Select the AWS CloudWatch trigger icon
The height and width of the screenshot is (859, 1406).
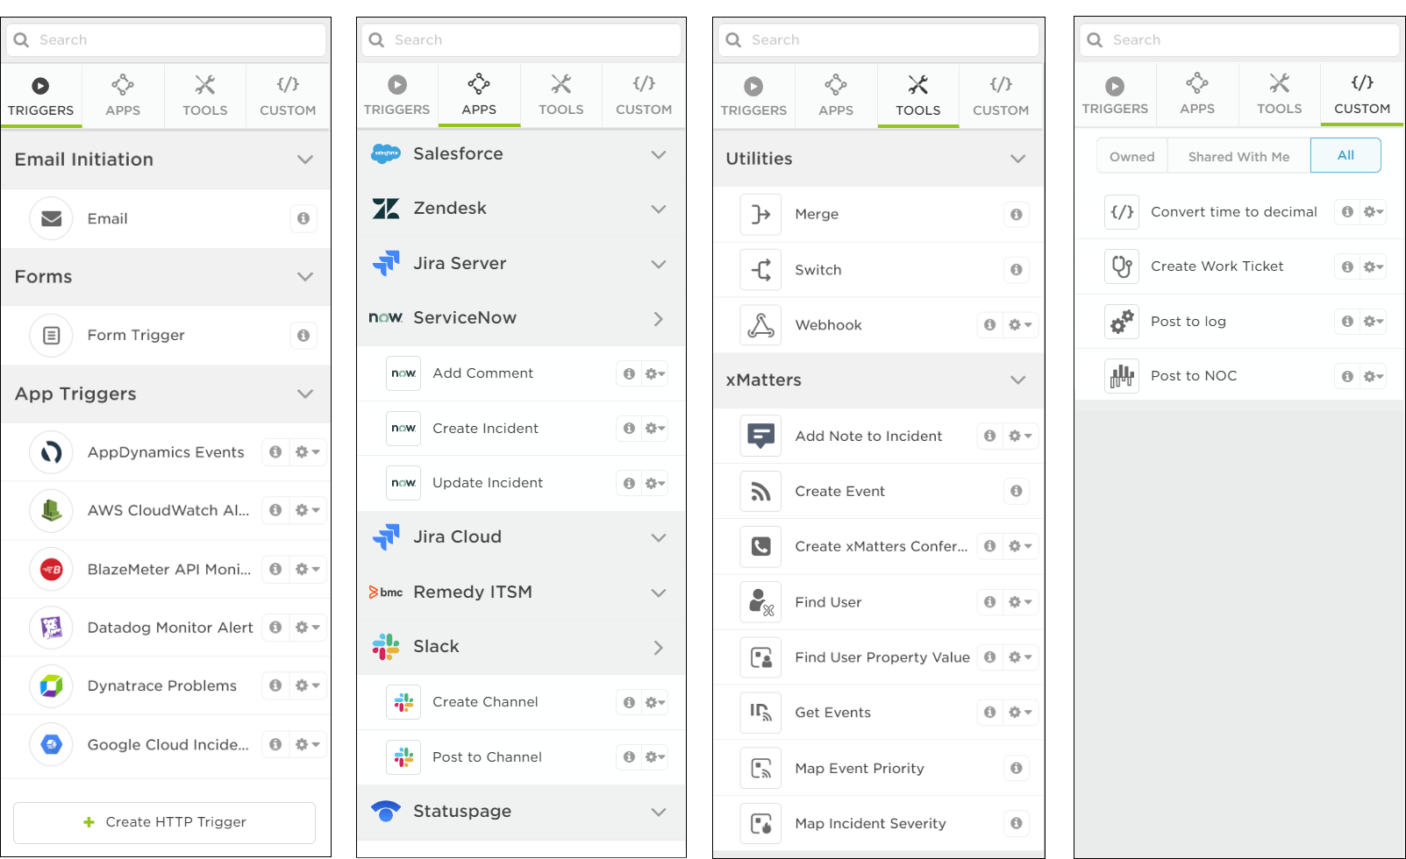(x=51, y=510)
